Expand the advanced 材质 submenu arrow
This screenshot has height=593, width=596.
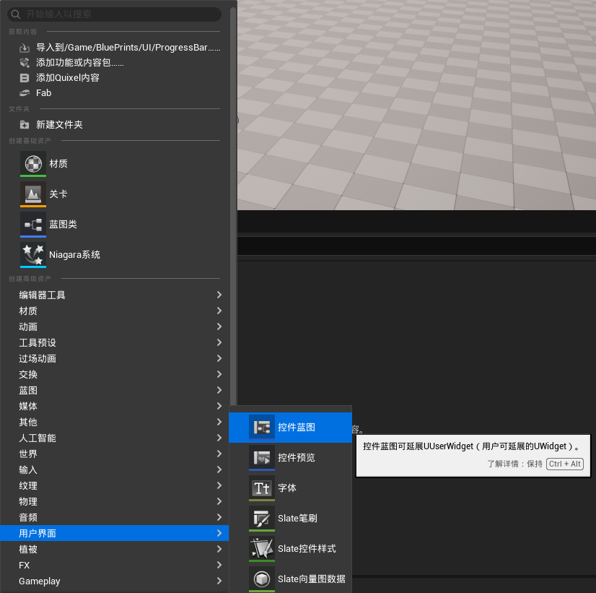pos(219,311)
